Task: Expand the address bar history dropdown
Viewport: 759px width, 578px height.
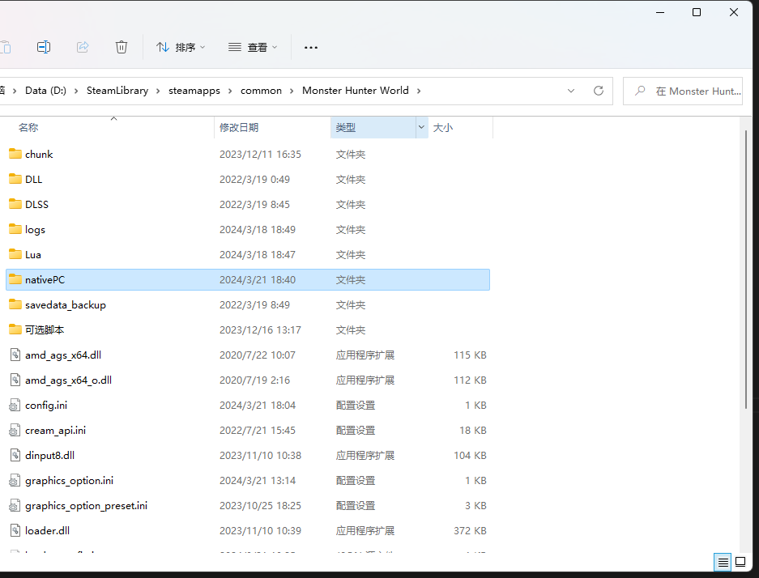Action: 571,91
